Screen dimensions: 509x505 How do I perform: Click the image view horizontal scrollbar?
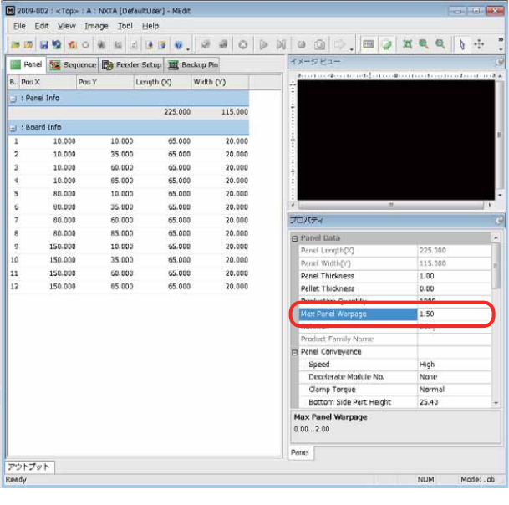pyautogui.click(x=391, y=205)
